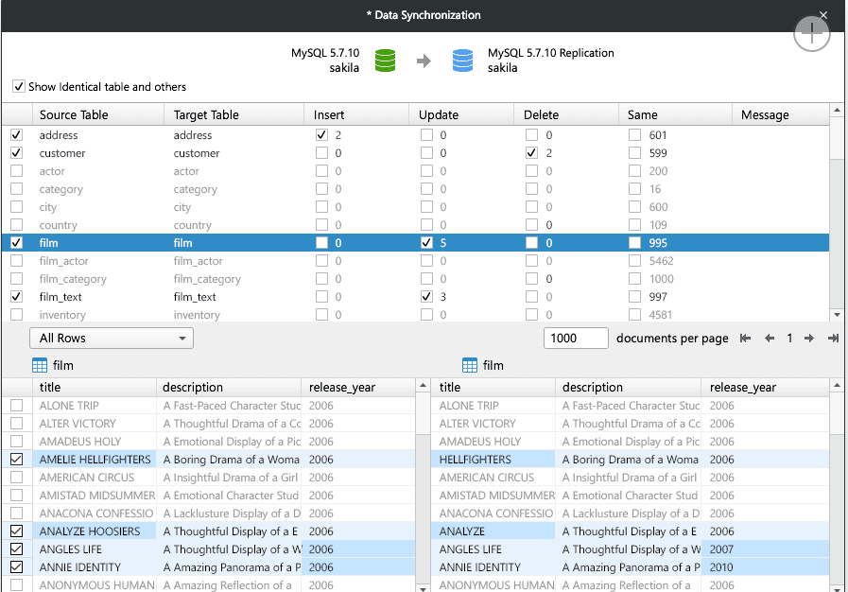
Task: Click the lower right vertical scrollbar
Action: pos(836,482)
